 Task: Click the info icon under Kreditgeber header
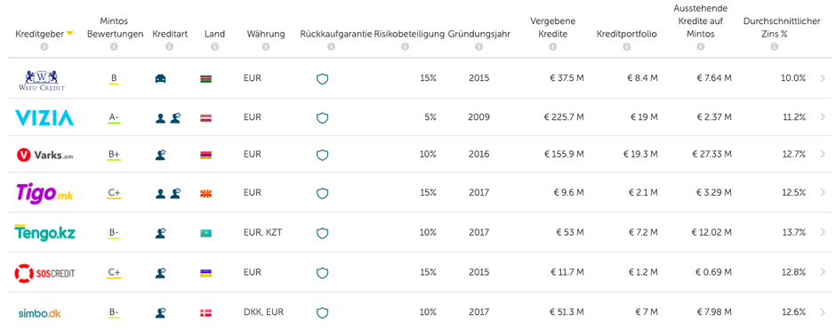[44, 47]
